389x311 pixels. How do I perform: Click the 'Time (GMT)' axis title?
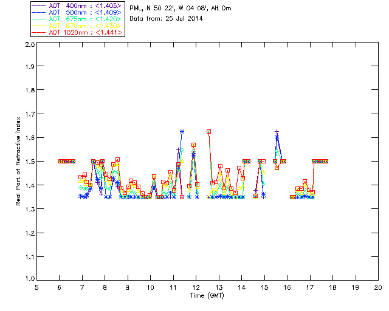tap(207, 296)
